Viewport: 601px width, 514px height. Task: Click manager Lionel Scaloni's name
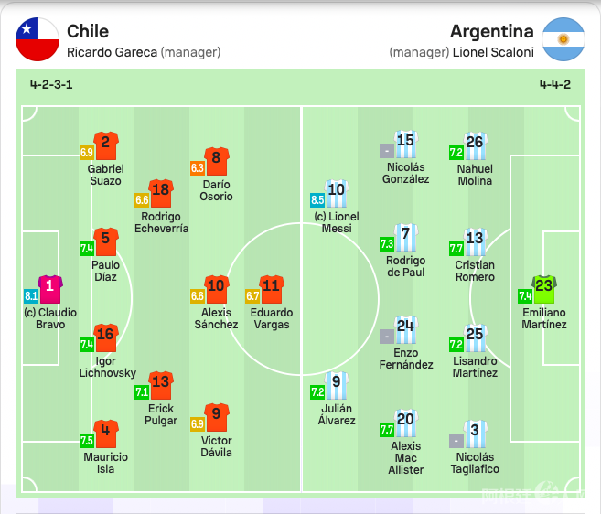tap(493, 52)
